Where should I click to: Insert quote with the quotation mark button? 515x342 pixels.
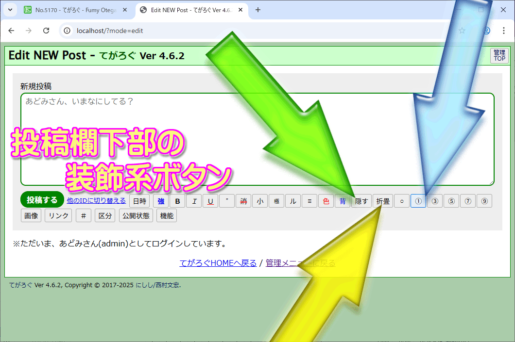(227, 201)
